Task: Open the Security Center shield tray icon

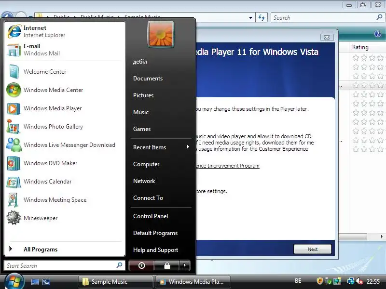Action: tap(319, 281)
